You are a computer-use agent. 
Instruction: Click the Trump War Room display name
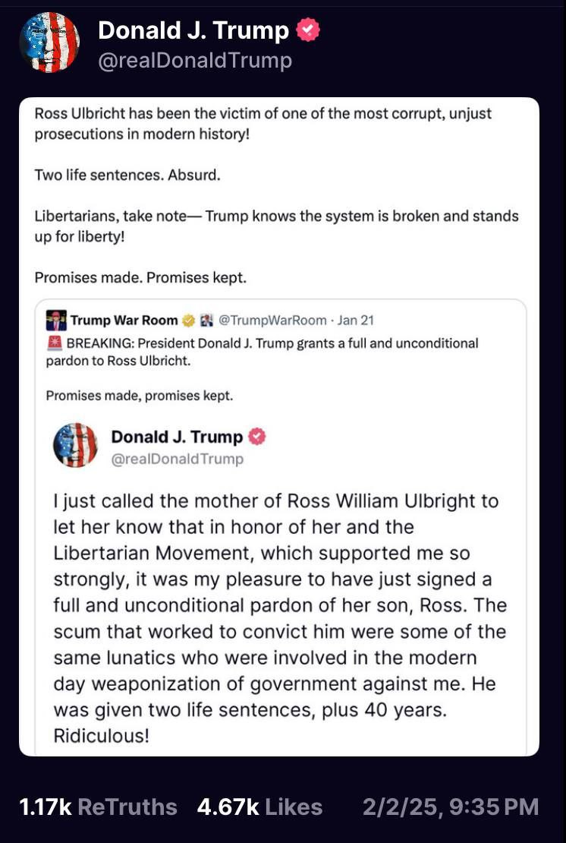click(124, 320)
